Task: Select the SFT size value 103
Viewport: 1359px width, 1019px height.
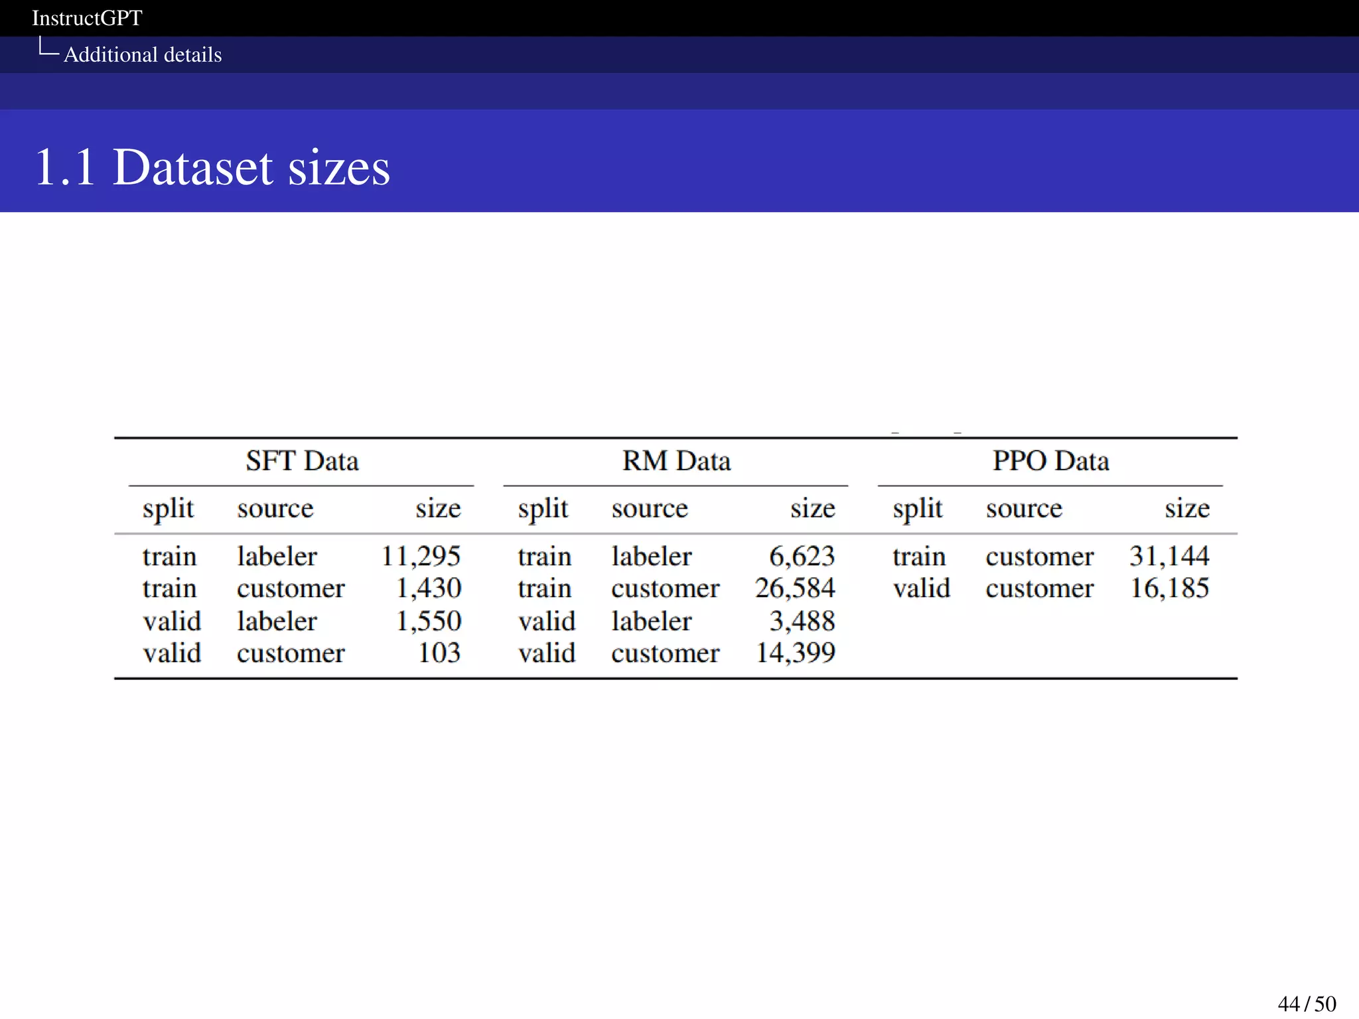Action: (439, 653)
